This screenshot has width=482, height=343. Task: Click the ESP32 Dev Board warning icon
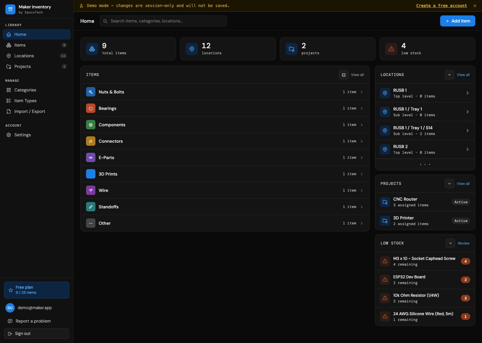click(385, 280)
